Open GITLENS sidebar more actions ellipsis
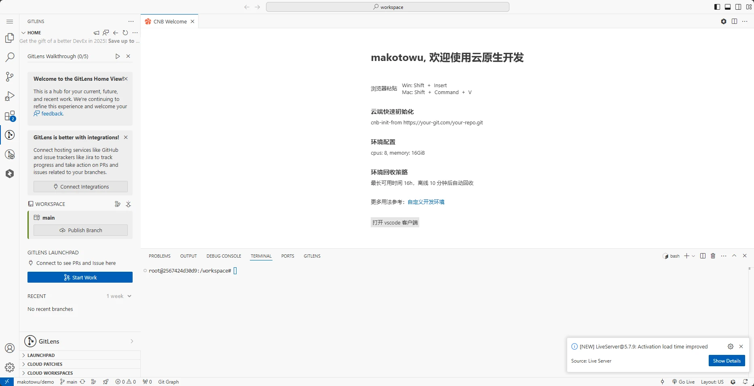The height and width of the screenshot is (386, 754). (x=131, y=21)
